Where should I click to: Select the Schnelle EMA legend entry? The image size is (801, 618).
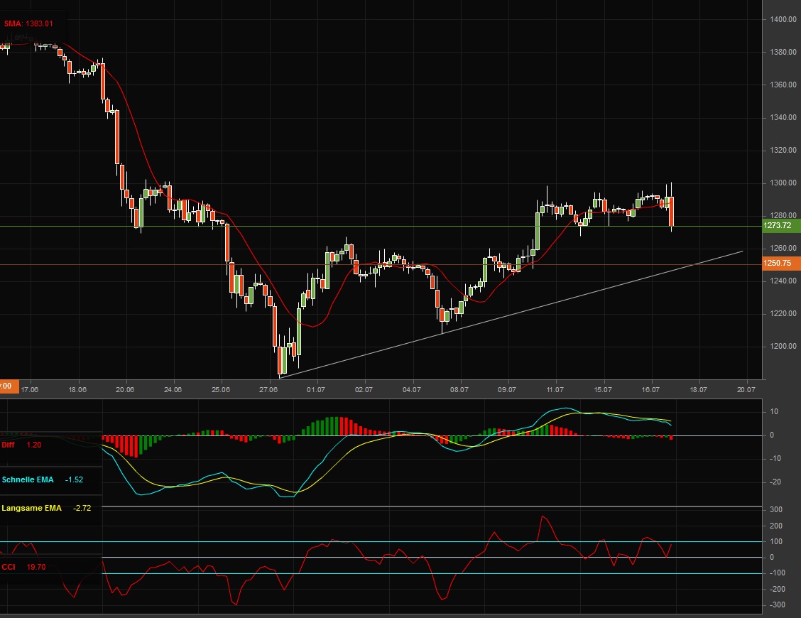tap(30, 479)
